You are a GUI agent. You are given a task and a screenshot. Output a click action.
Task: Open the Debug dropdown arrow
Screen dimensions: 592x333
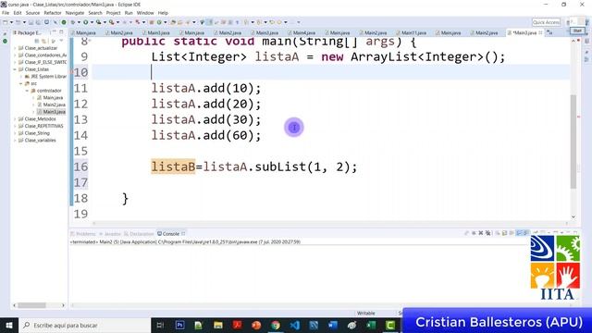[79, 22]
